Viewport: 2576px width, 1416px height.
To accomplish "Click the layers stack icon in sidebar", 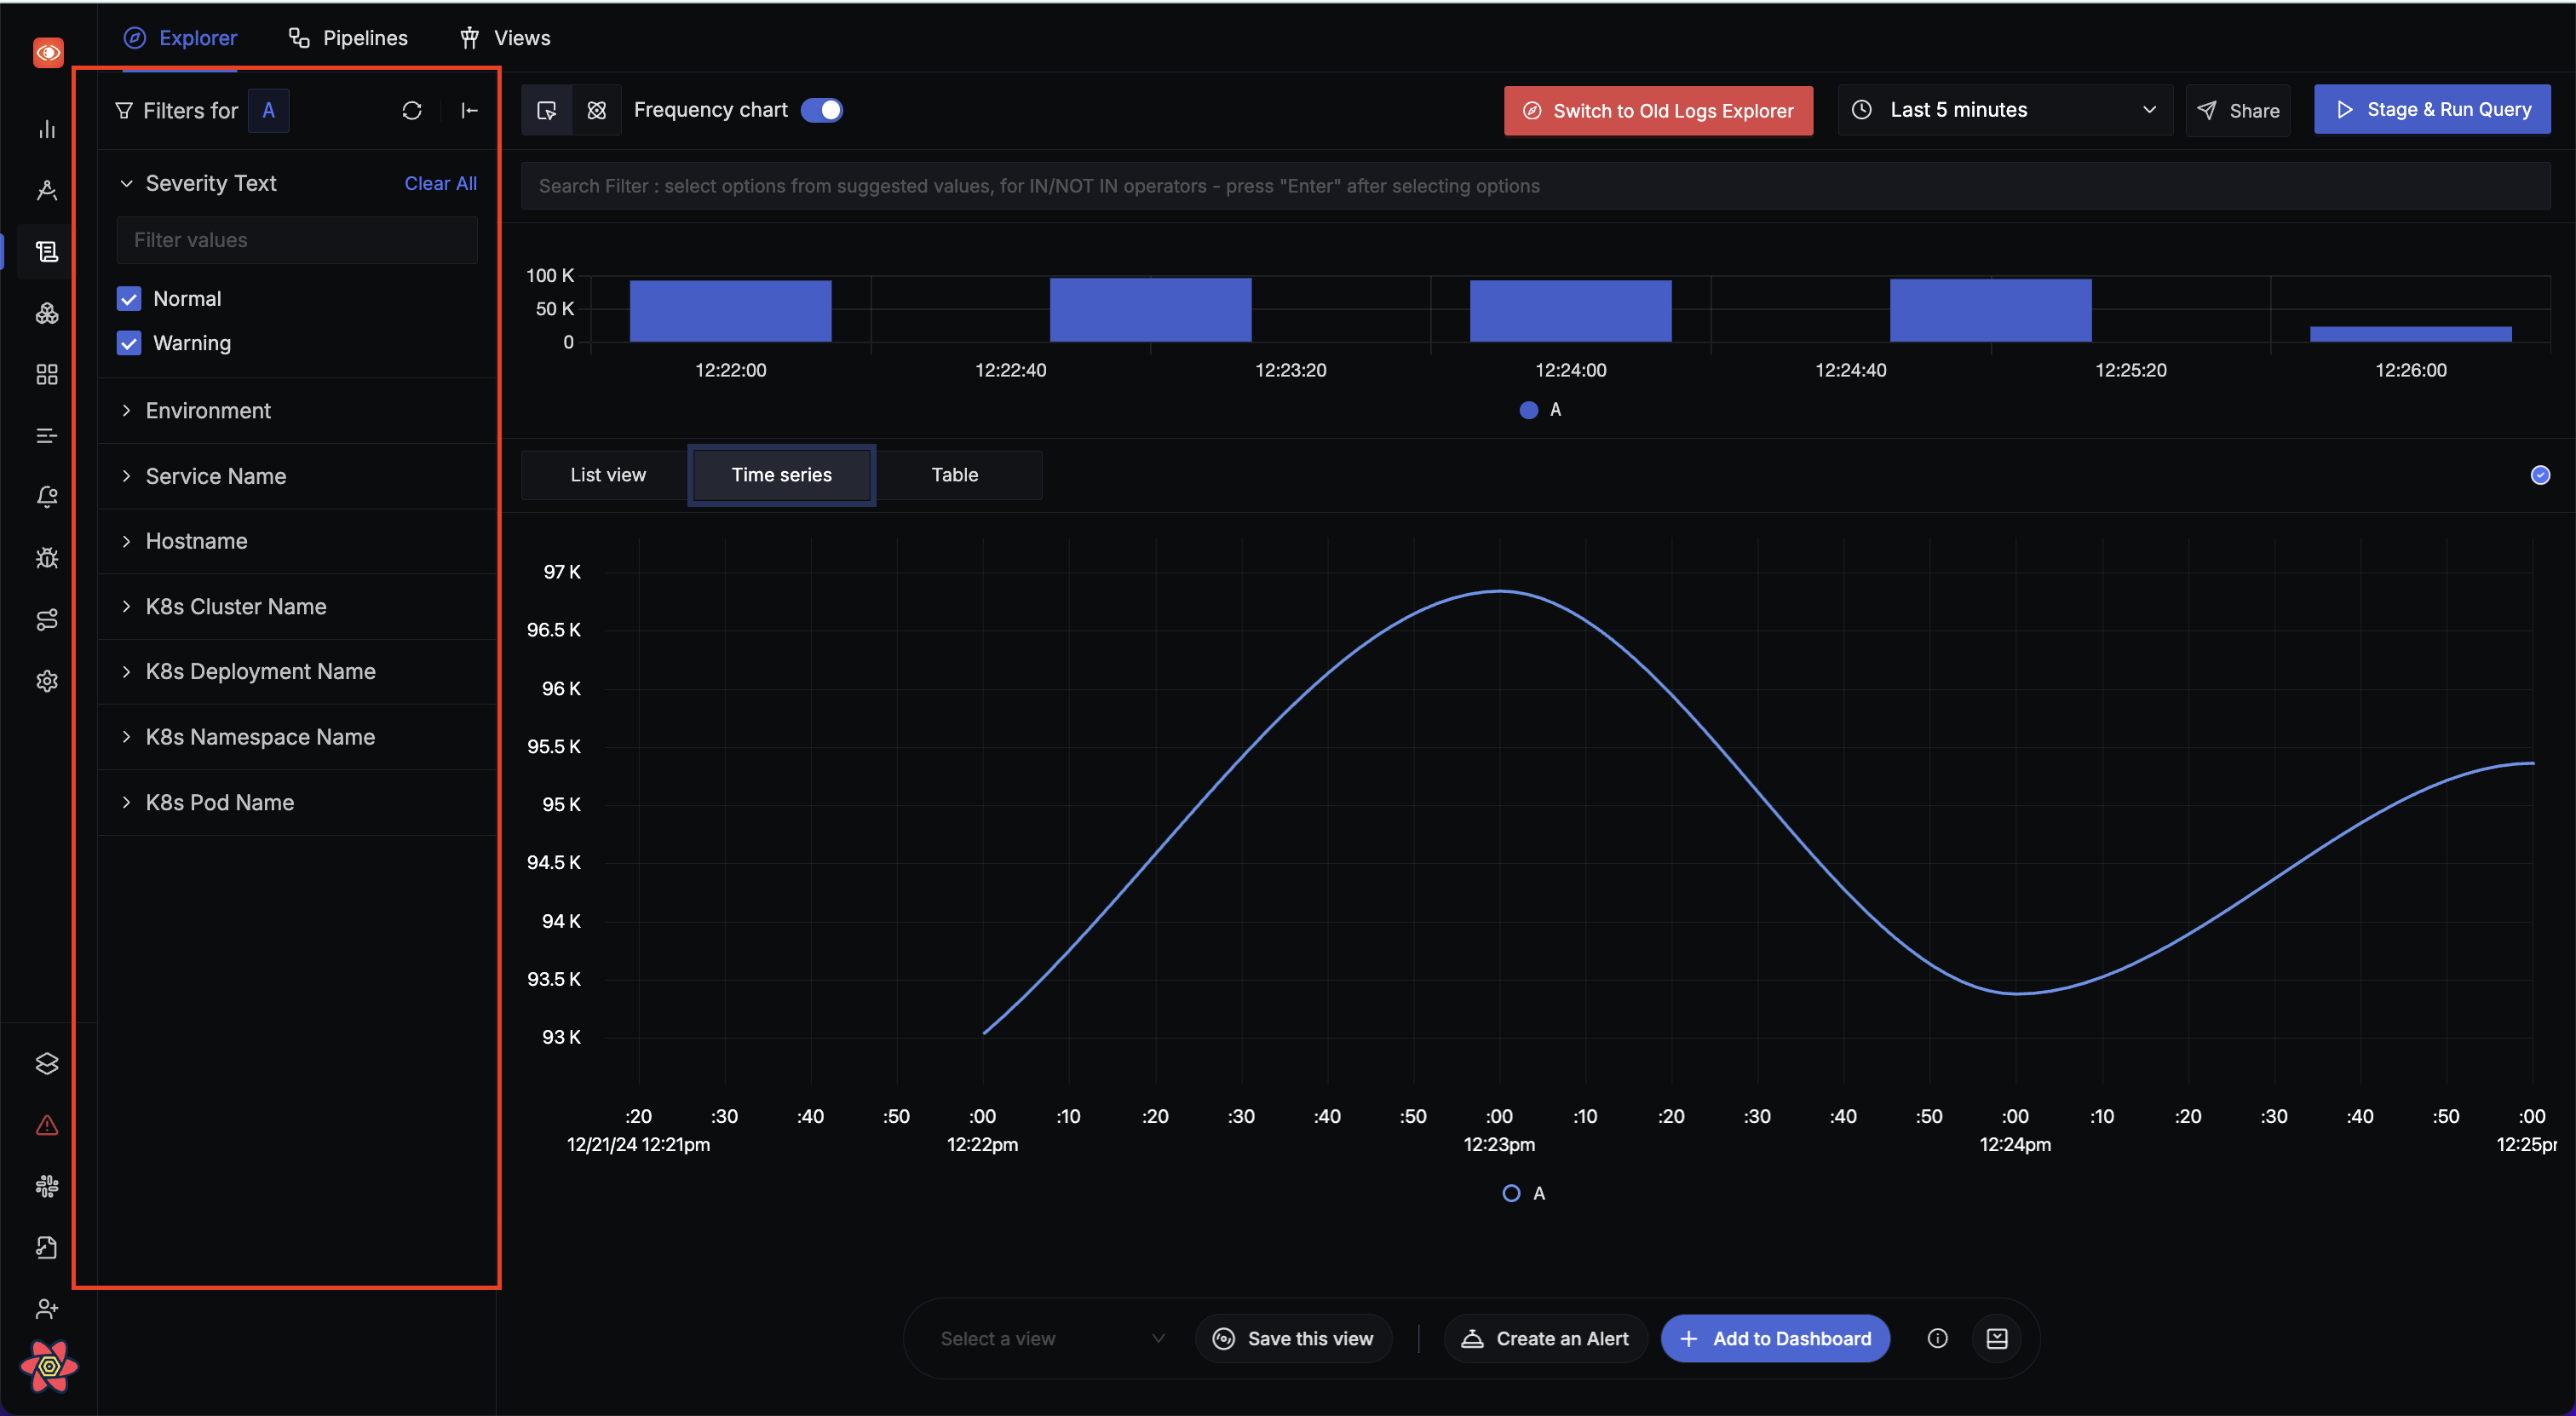I will coord(47,1063).
